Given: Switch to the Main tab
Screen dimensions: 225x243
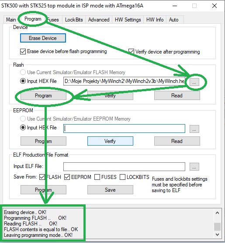Looking at the screenshot, I should click(x=11, y=20).
